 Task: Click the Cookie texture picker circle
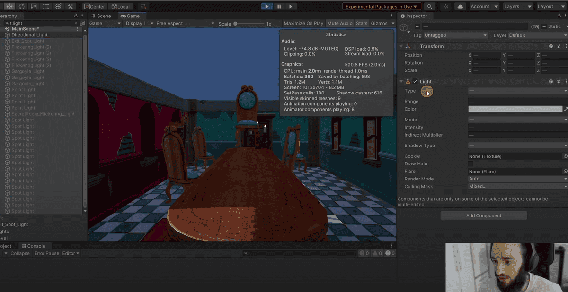click(565, 156)
